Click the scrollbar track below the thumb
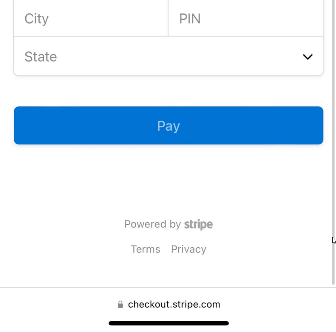Viewport: 336px width, 332px height. coord(333,286)
